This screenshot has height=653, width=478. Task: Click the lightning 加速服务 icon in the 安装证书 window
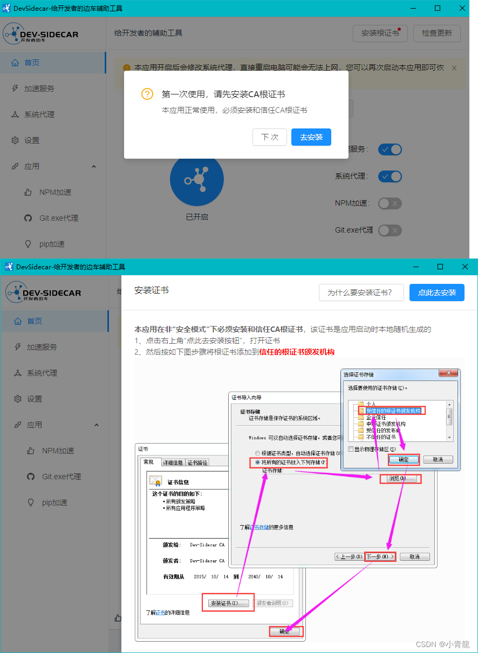tap(18, 347)
